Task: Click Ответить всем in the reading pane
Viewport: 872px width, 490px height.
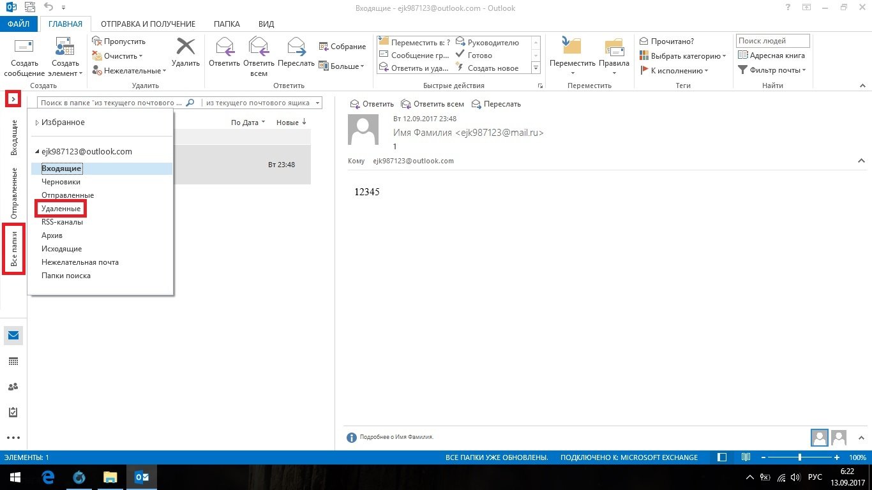Action: 433,104
